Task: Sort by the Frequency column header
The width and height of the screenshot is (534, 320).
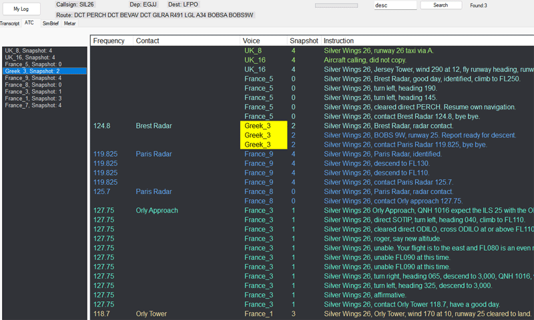Action: click(109, 41)
